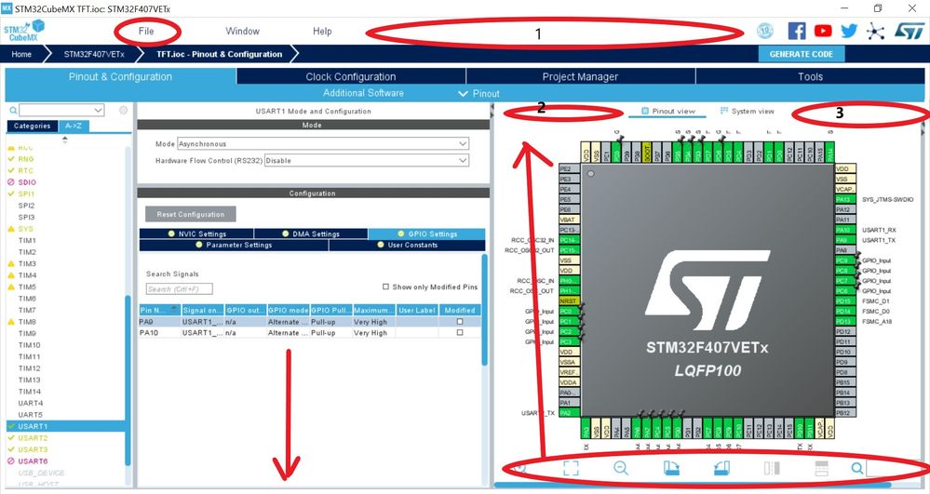
Task: Click the Search Signals input field
Action: (x=179, y=288)
